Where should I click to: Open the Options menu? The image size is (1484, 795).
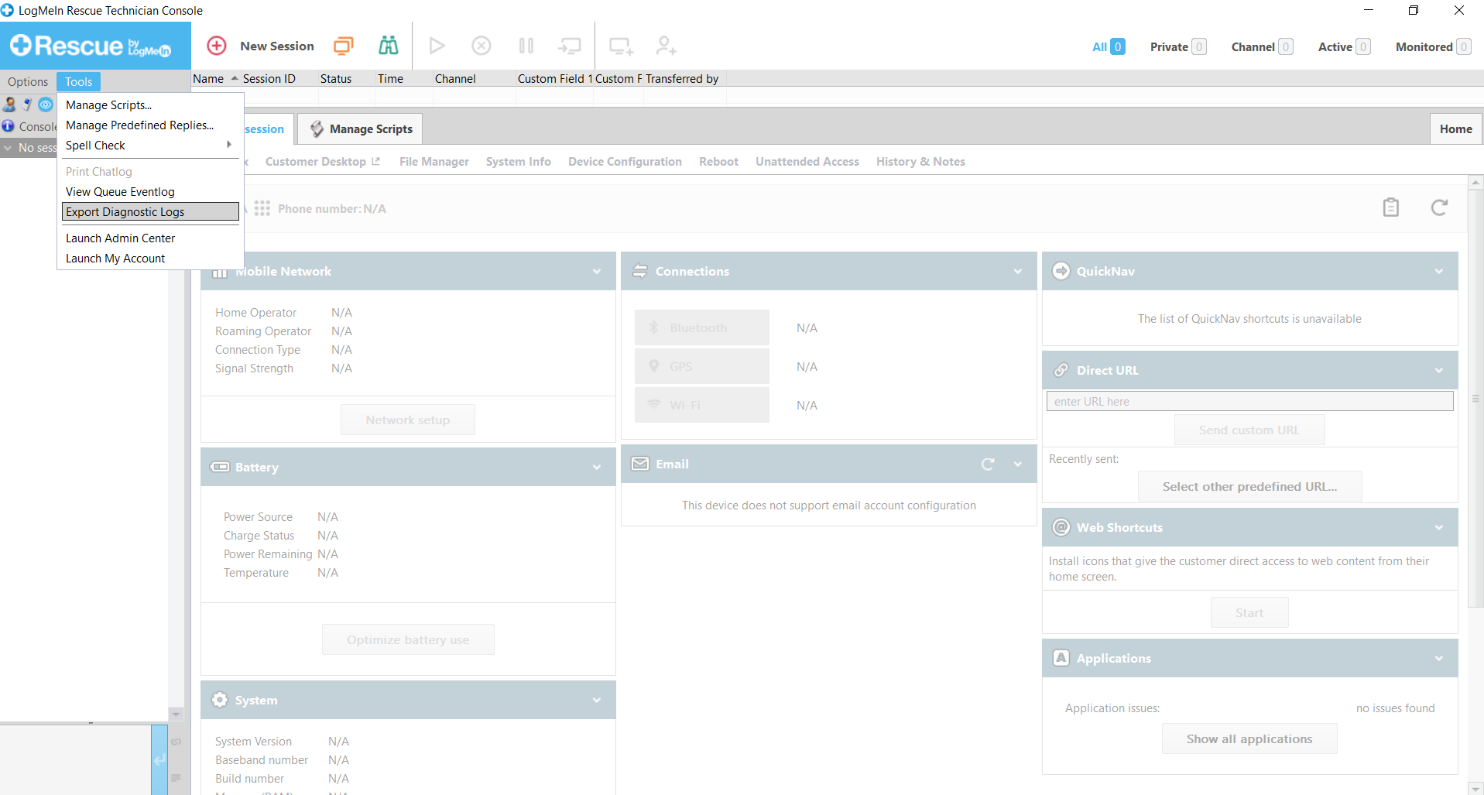pyautogui.click(x=28, y=81)
